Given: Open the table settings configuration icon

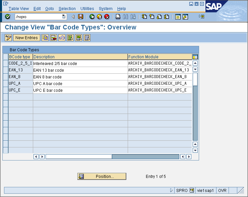Looking at the screenshot, I should [x=195, y=57].
